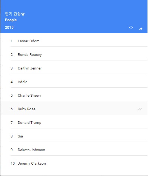Open the Donald Trump entry
149x176 pixels.
point(74,123)
